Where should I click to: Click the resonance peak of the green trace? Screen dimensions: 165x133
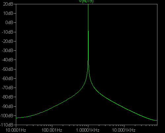pos(88,5)
